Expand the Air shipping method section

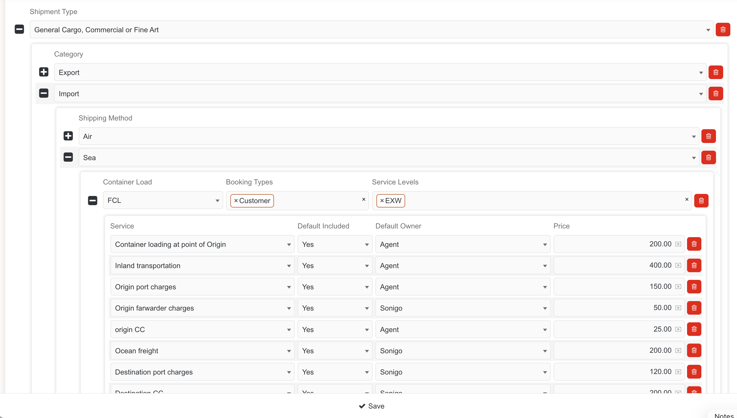pos(68,136)
